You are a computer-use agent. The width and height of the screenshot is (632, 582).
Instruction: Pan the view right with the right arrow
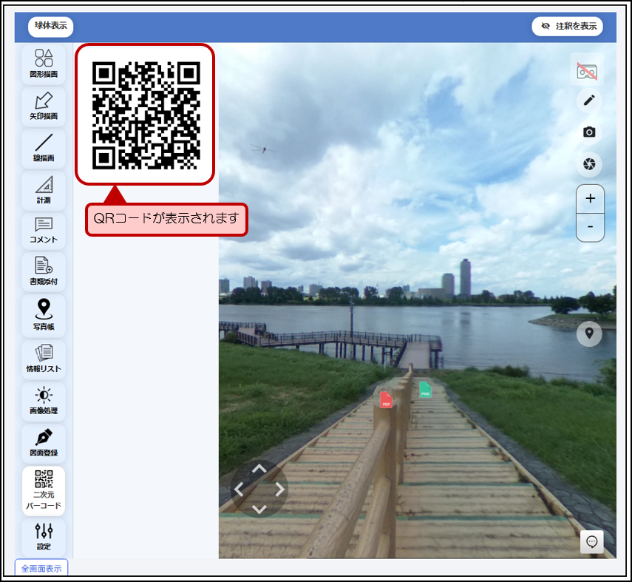[x=279, y=490]
